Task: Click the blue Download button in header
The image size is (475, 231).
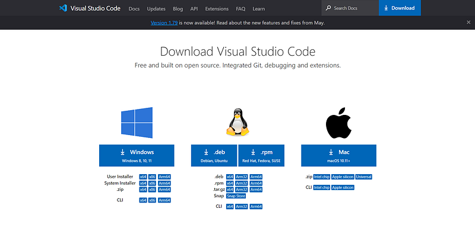Action: click(x=400, y=8)
